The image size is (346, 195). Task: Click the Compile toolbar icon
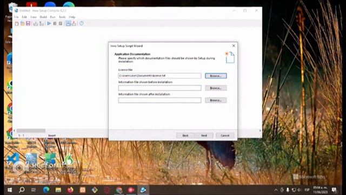pyautogui.click(x=36, y=23)
